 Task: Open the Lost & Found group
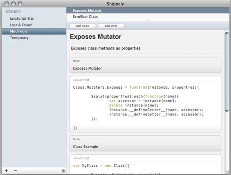tap(21, 25)
